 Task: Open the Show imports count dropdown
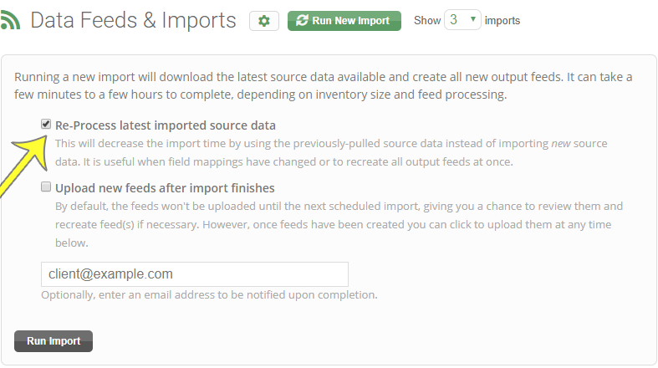pyautogui.click(x=462, y=20)
